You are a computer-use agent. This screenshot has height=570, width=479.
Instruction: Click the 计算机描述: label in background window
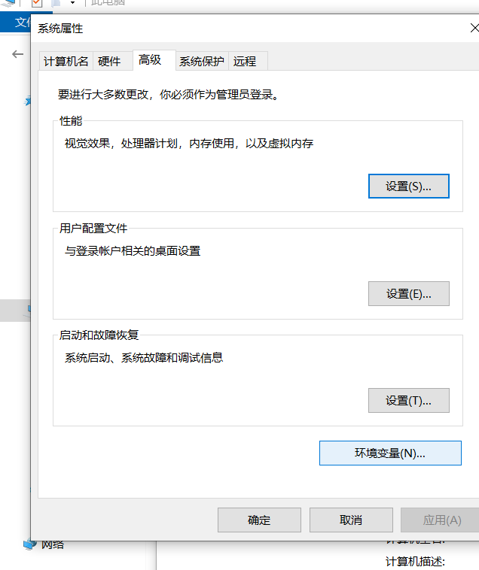[415, 562]
